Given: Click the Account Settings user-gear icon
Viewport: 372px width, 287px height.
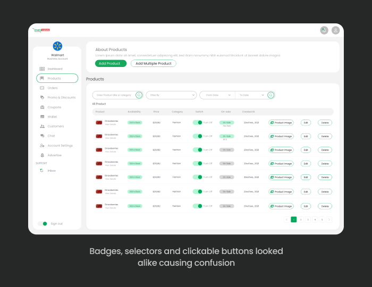Looking at the screenshot, I should click(42, 146).
